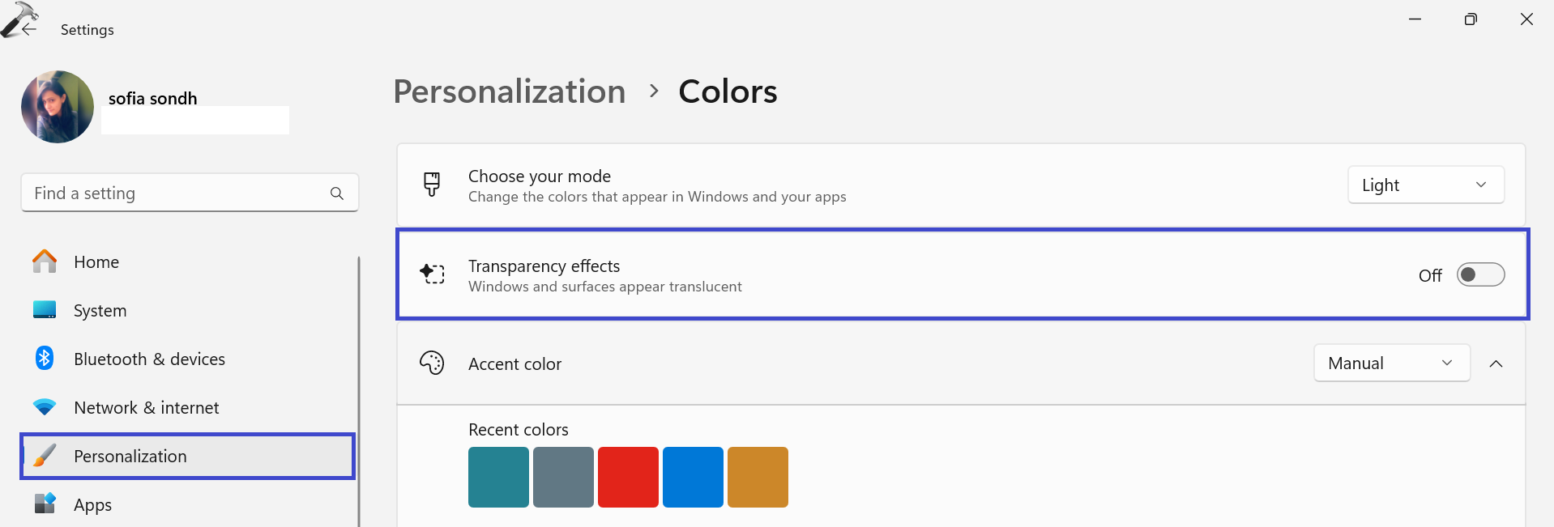Click the Accent color palette icon
This screenshot has width=1554, height=527.
pos(432,363)
